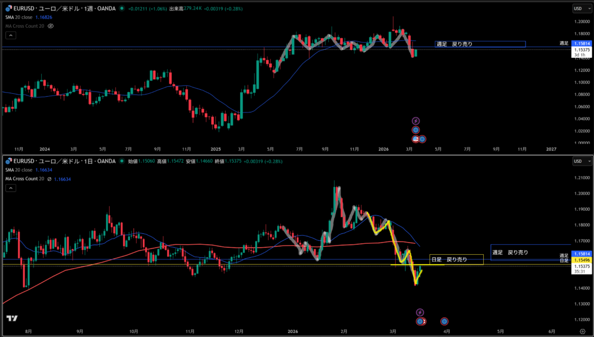
Task: Collapse the indicator legend on daily chart
Action: pos(10,188)
